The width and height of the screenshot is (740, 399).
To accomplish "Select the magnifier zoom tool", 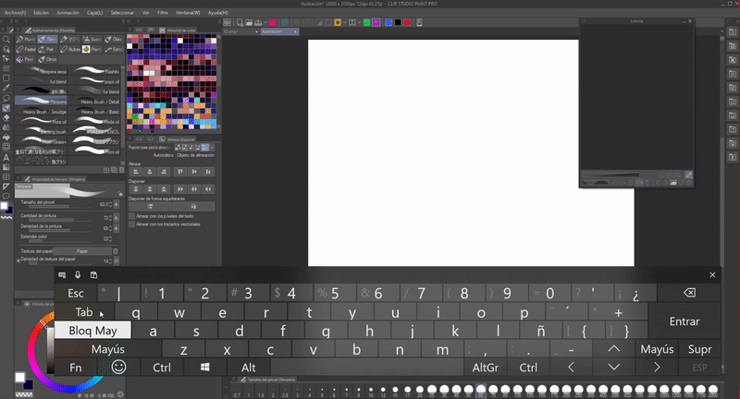I will 6,40.
